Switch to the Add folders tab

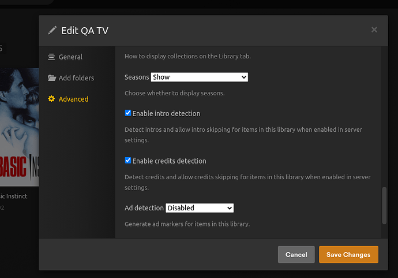point(76,78)
